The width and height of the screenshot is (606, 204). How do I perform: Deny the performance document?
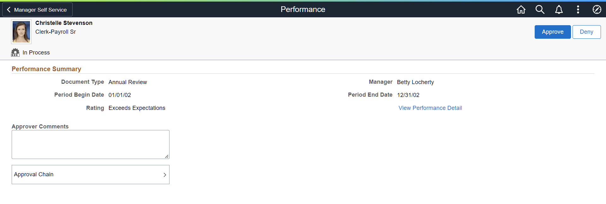(586, 32)
